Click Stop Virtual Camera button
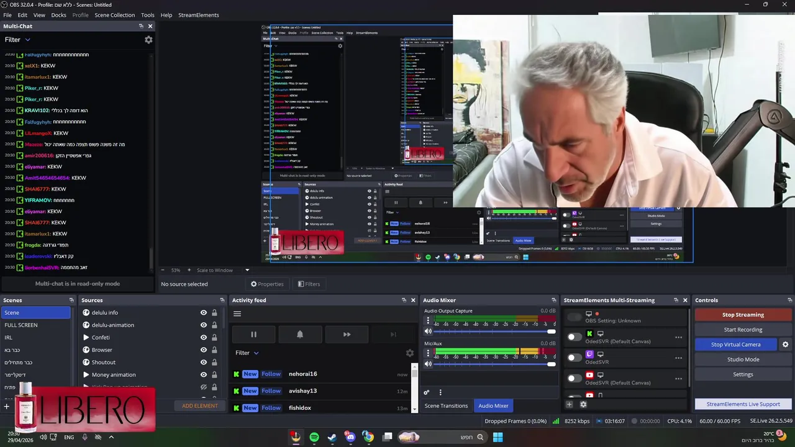The image size is (795, 447). 736,345
